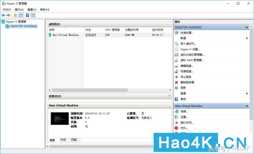
Task: Open 编辑磁盘 (Edit Disk) action
Action: [x=187, y=66]
